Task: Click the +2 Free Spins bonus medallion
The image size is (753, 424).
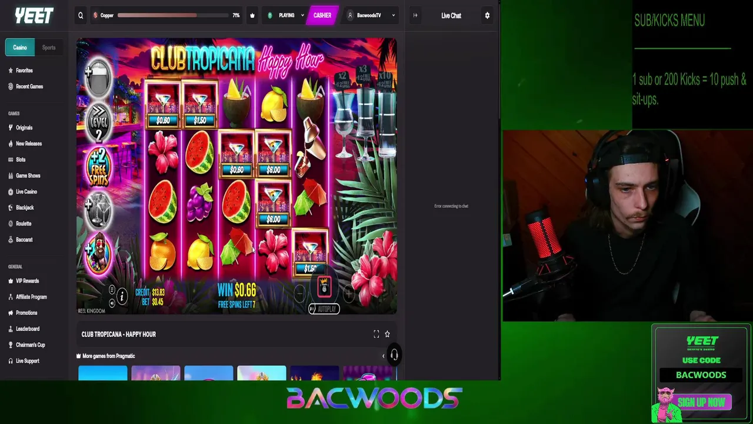Action: click(99, 167)
